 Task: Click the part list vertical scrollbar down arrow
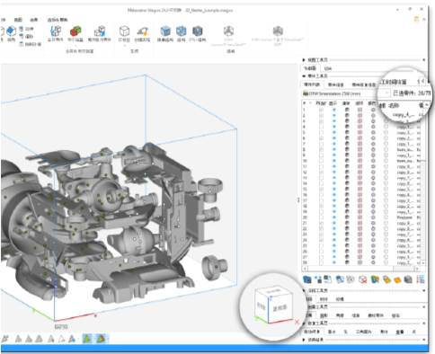[422, 263]
